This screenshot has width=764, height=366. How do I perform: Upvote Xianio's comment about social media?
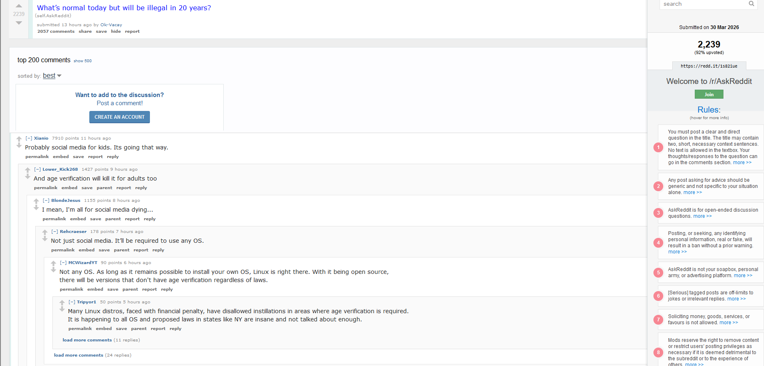click(19, 139)
